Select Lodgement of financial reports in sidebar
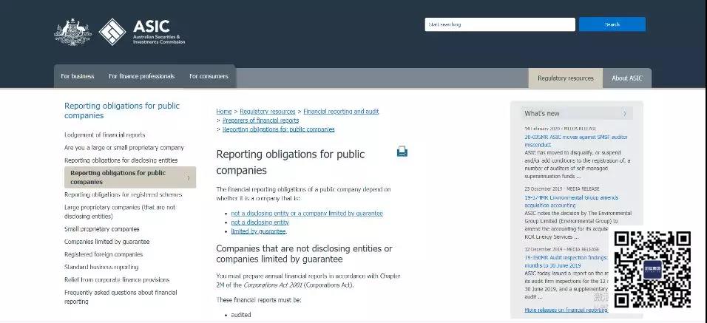This screenshot has height=323, width=707. [x=104, y=135]
